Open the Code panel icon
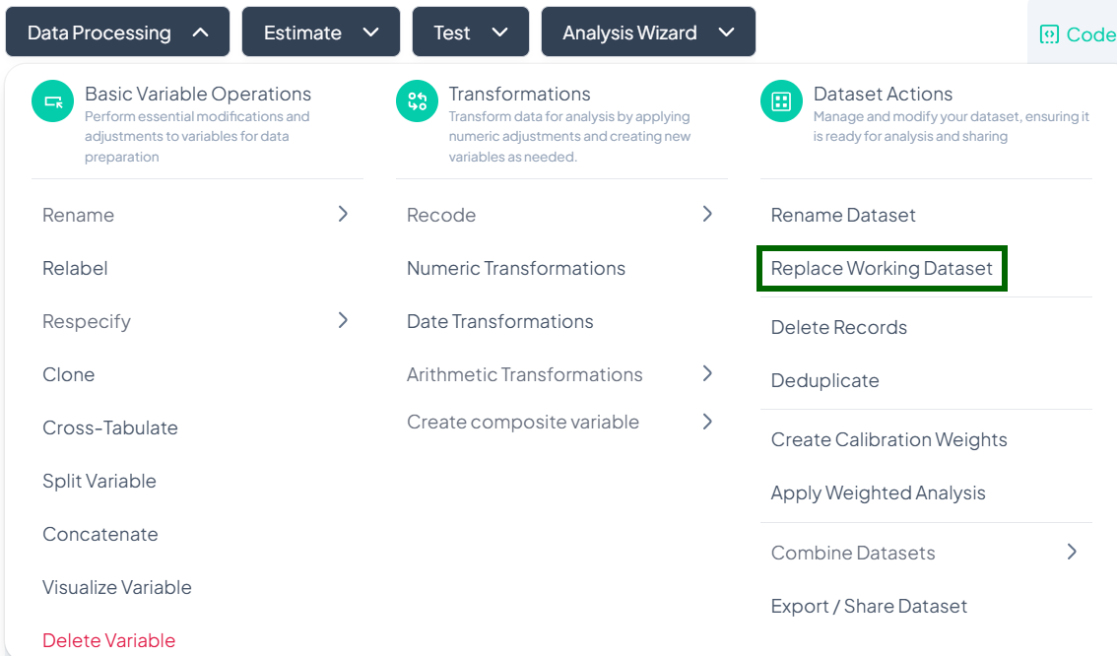 (x=1050, y=34)
